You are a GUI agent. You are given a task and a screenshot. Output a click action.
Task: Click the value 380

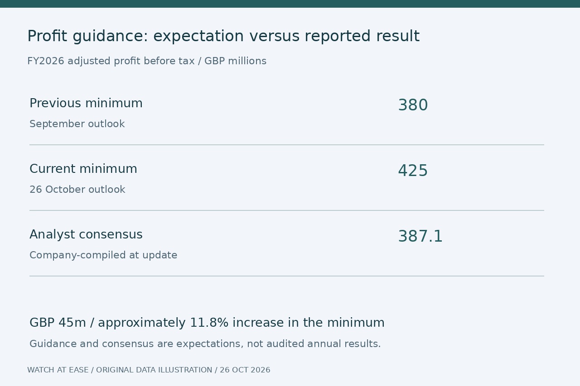click(413, 105)
